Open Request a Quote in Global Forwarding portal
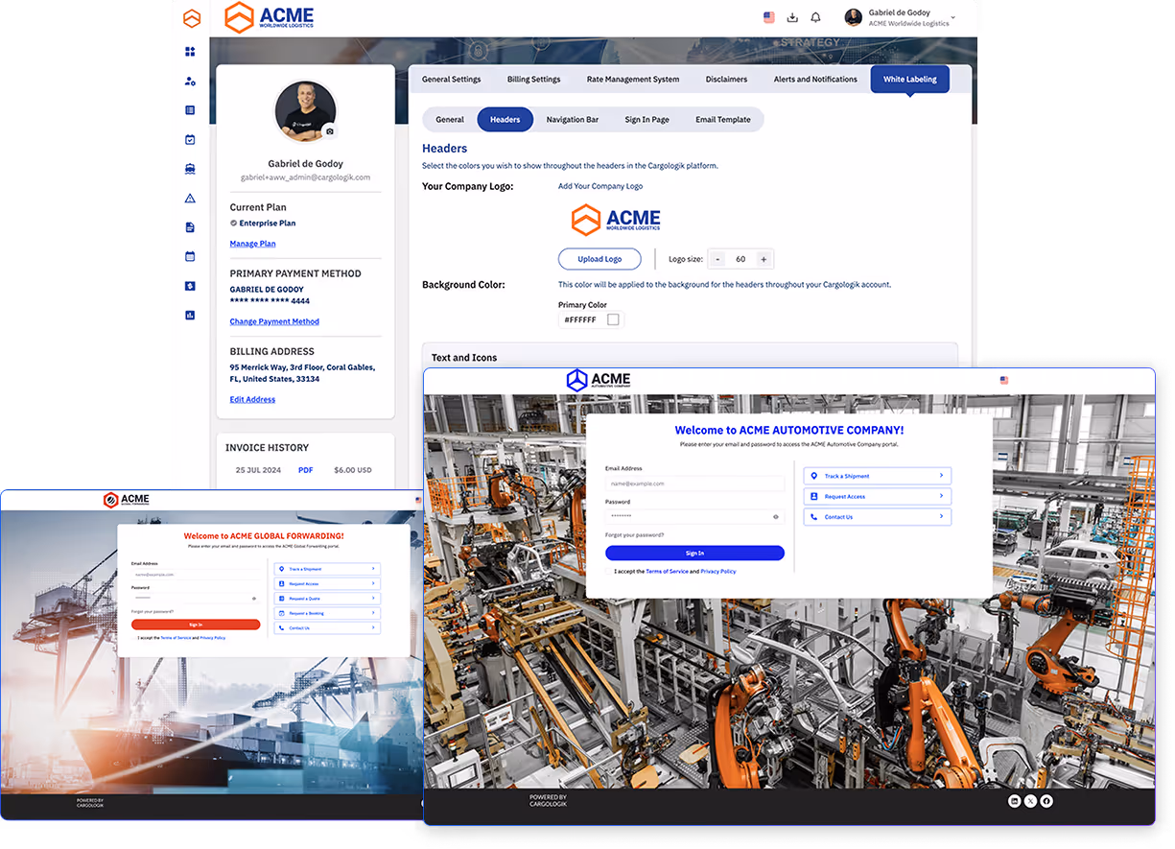The width and height of the screenshot is (1175, 849). (x=327, y=598)
